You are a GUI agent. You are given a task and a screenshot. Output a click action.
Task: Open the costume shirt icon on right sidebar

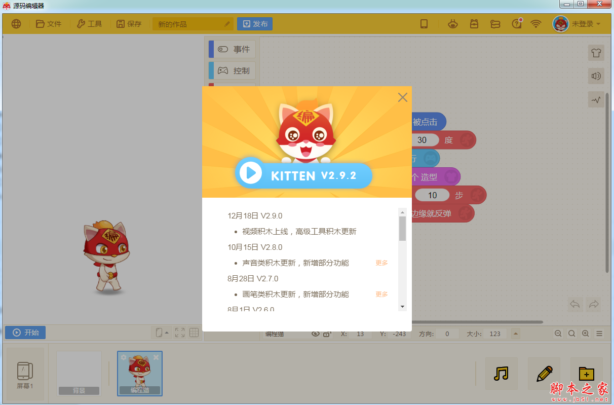(596, 53)
